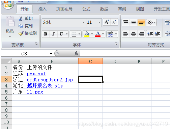Expand the borders dropdown arrow

pyautogui.click(x=79, y=34)
